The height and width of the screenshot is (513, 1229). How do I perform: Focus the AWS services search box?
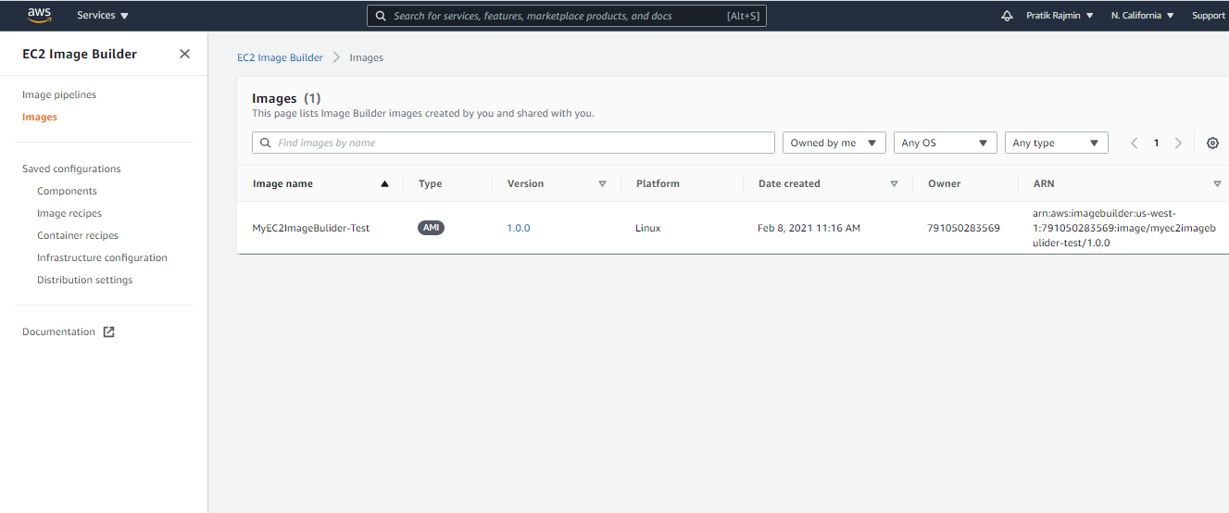(x=567, y=16)
